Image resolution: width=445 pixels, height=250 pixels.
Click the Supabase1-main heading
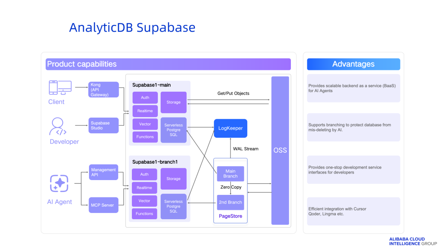pos(152,85)
